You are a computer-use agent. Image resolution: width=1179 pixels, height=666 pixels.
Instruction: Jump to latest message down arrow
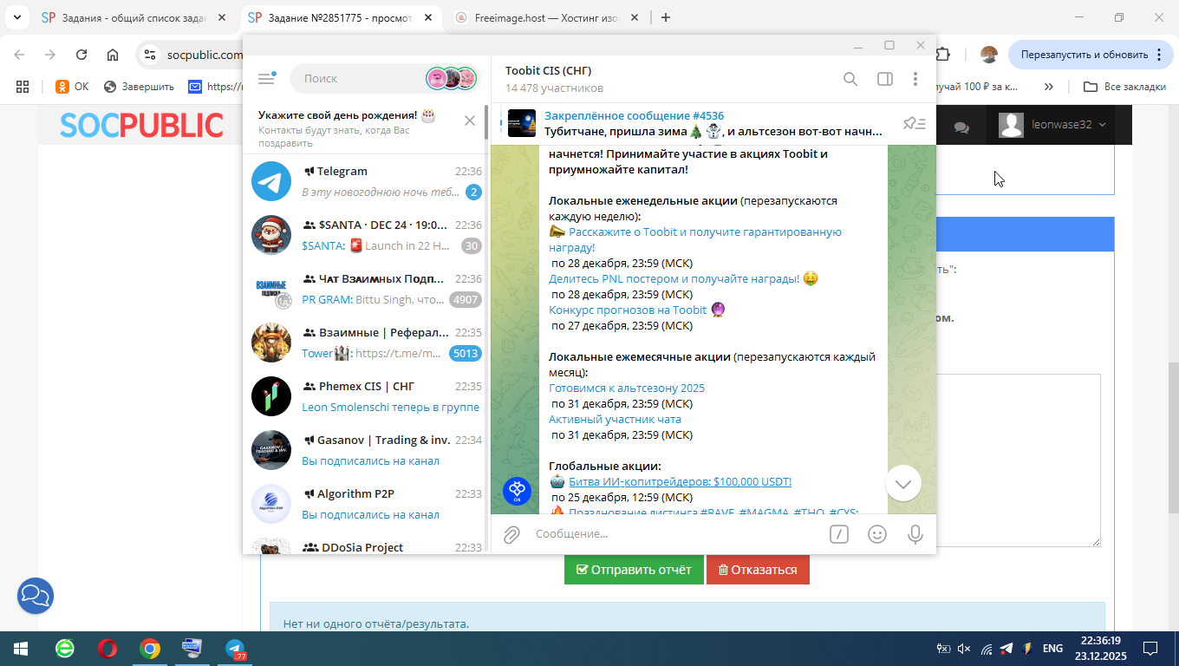(x=903, y=483)
